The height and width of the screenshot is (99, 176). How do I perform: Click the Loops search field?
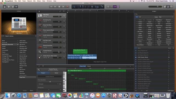coord(155,14)
